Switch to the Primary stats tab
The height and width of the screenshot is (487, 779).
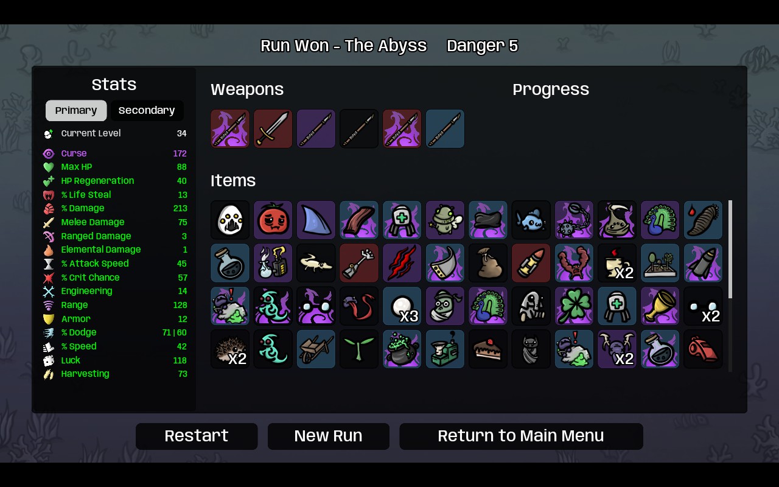[76, 110]
